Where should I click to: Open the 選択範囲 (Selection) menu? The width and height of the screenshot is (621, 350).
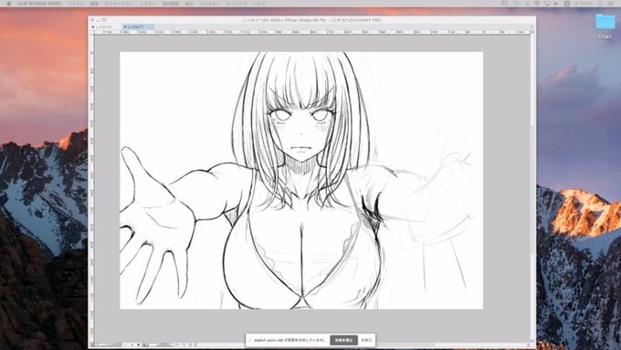(171, 3)
